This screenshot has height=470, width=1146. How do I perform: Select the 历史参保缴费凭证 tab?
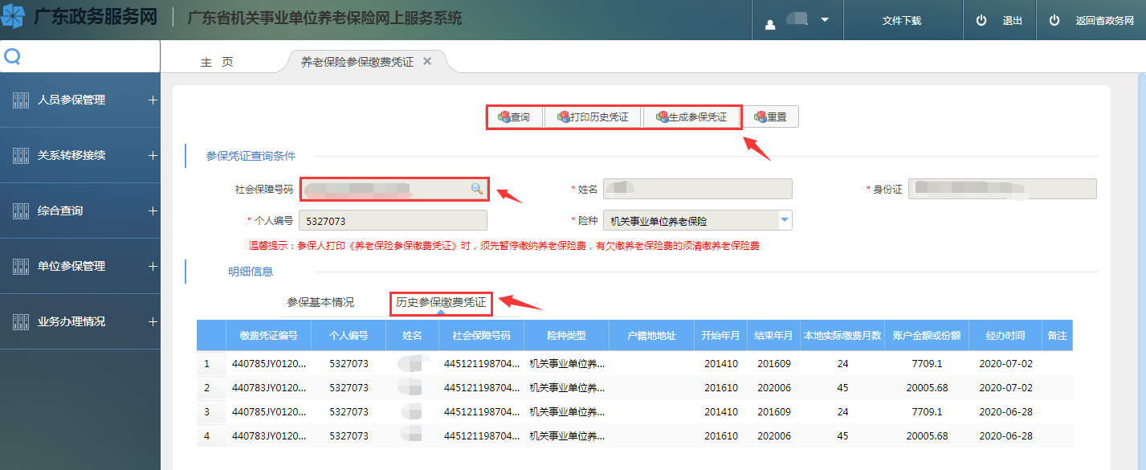click(x=441, y=303)
